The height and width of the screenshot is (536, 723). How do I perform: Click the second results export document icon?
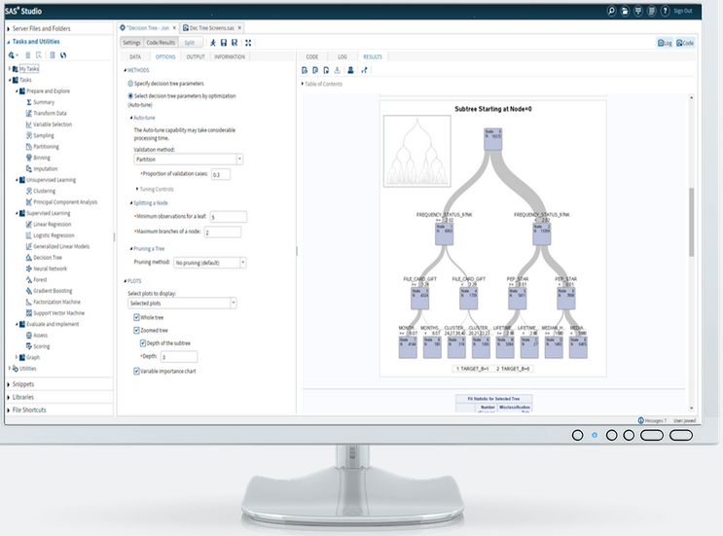point(315,70)
